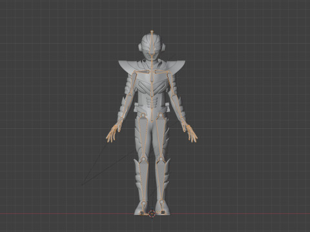Select the ankle joint on the viewer's left foot
The width and height of the screenshot is (310, 232).
pos(143,202)
